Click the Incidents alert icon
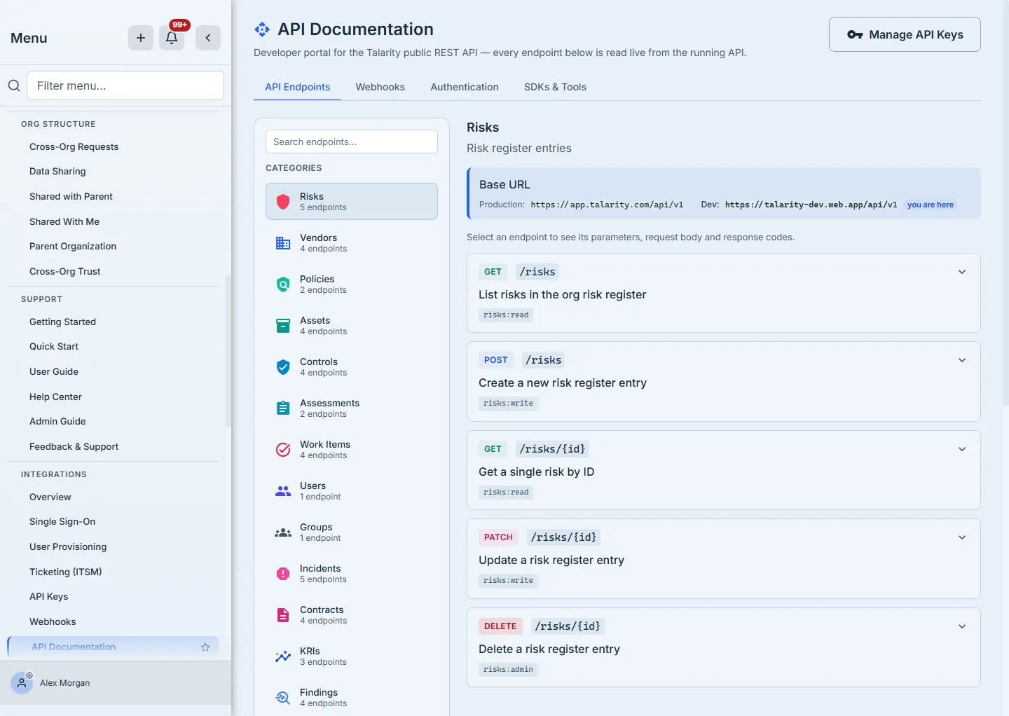Image resolution: width=1009 pixels, height=716 pixels. click(283, 574)
